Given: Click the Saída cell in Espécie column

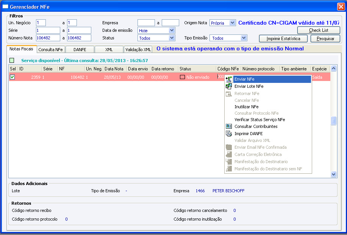Looking at the screenshot, I should pyautogui.click(x=317, y=77).
